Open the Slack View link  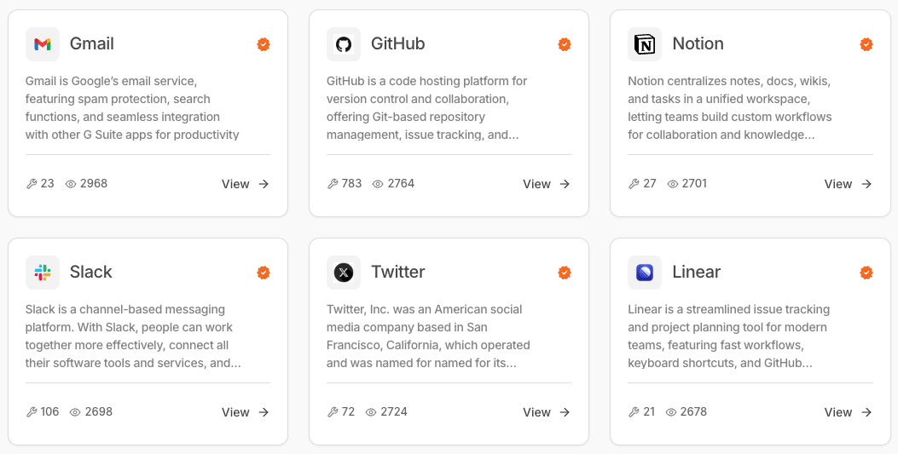click(245, 411)
